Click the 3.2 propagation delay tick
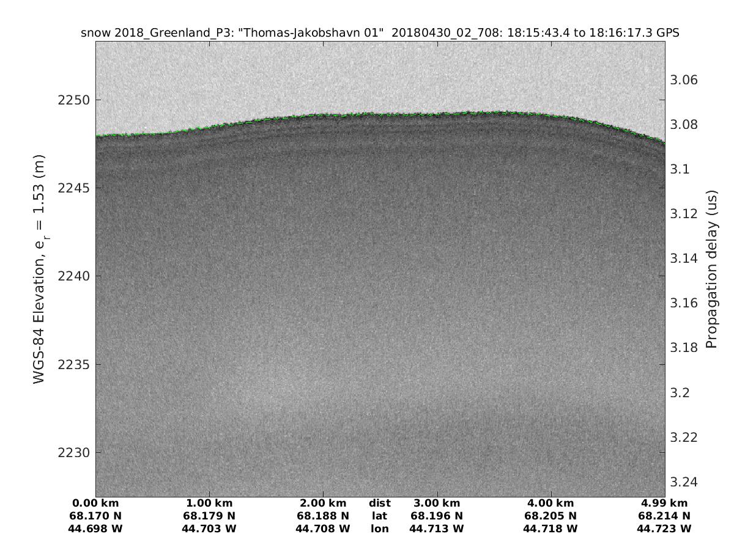This screenshot has height=550, width=734. click(x=680, y=392)
